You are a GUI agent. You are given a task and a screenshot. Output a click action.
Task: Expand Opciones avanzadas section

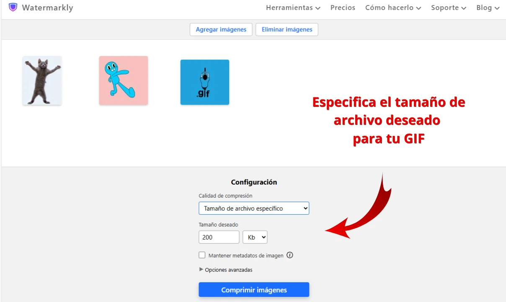228,270
